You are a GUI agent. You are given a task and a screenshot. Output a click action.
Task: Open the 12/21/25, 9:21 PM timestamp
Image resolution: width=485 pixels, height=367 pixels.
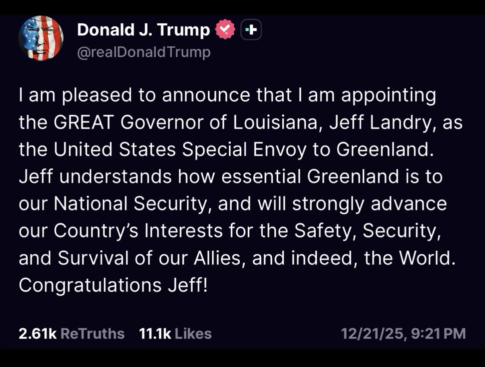(x=403, y=334)
